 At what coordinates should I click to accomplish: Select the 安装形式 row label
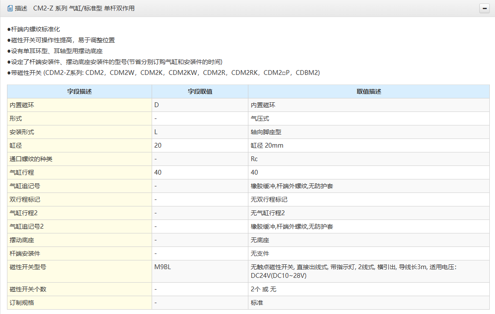pyautogui.click(x=22, y=132)
